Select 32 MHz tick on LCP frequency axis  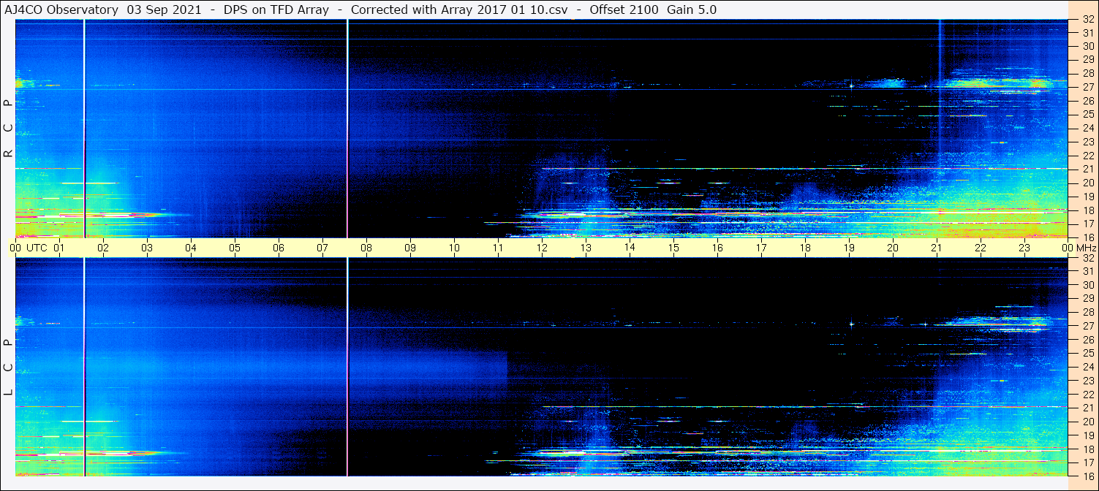pyautogui.click(x=1087, y=258)
